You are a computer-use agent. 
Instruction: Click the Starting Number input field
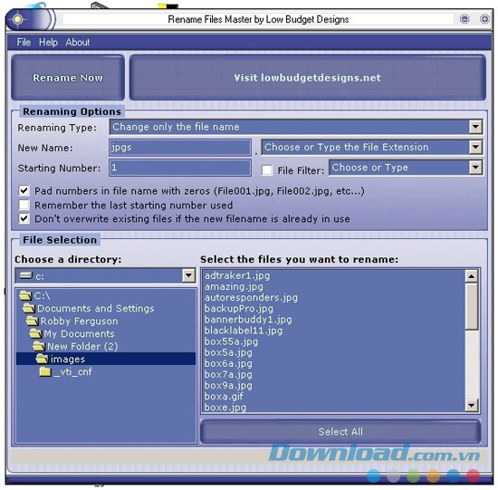pos(180,168)
